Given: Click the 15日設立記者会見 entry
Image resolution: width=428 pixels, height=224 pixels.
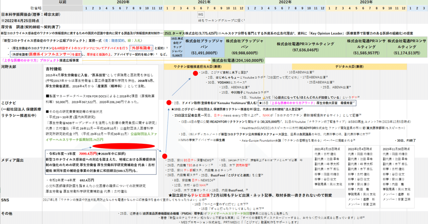Looking at the screenshot, I should click(x=267, y=115).
